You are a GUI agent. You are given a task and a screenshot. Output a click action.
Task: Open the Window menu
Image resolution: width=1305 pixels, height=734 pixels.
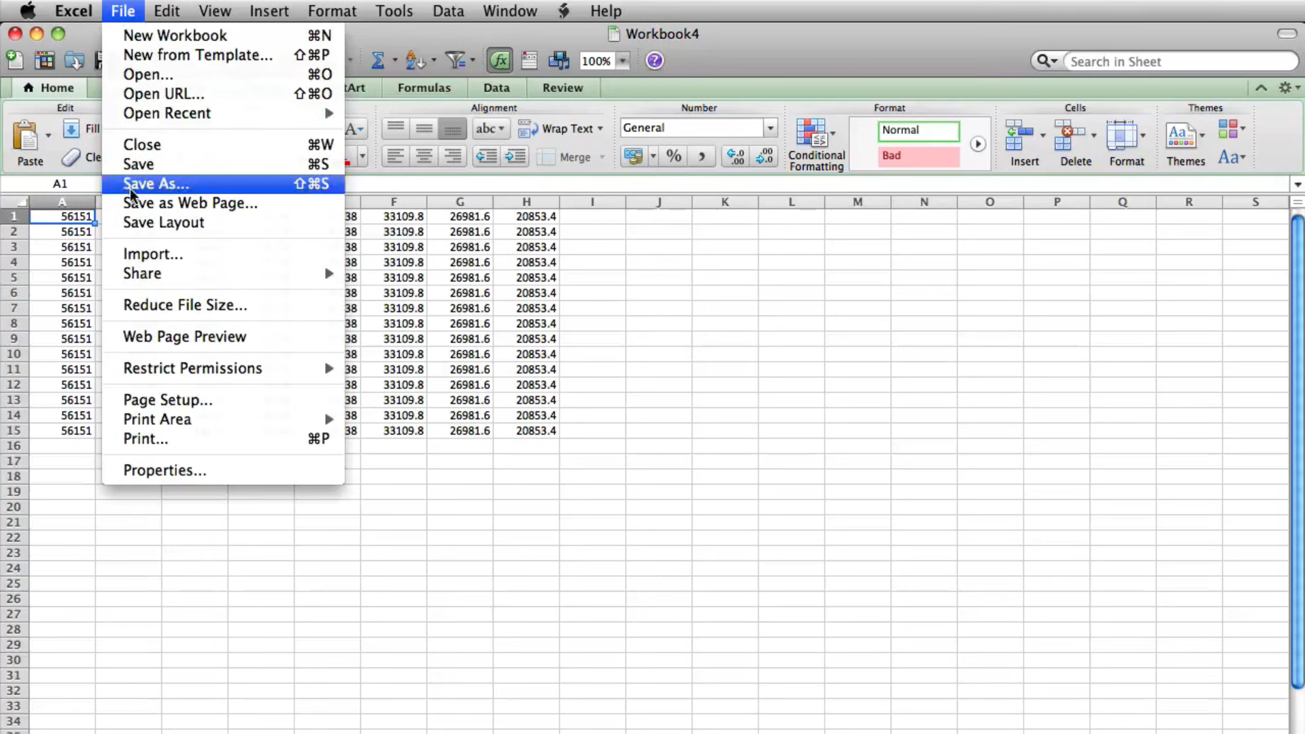tap(509, 11)
